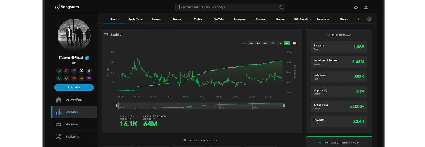Open the YouTube icon under artist name

[74, 78]
